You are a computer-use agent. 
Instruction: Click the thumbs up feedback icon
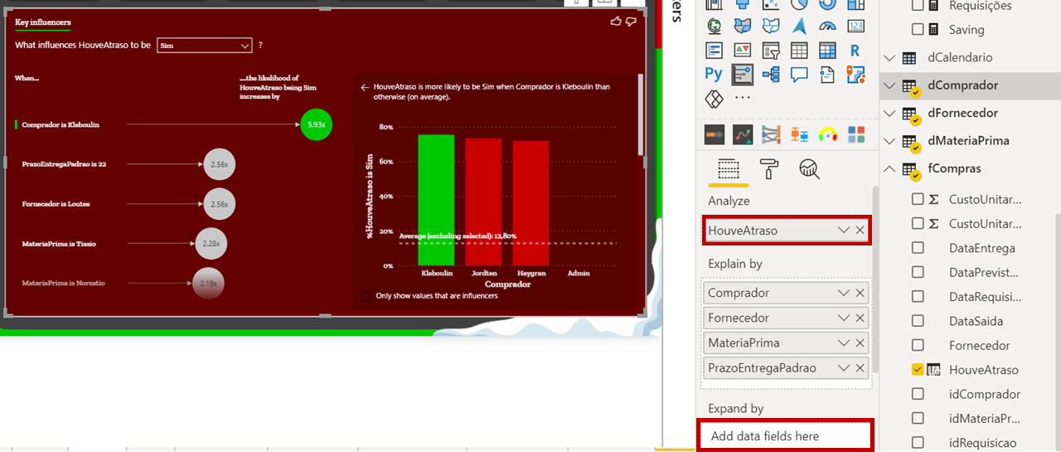pyautogui.click(x=615, y=22)
